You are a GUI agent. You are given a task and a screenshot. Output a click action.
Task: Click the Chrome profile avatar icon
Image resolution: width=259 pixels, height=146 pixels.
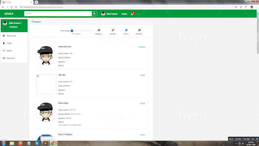pyautogui.click(x=251, y=7)
